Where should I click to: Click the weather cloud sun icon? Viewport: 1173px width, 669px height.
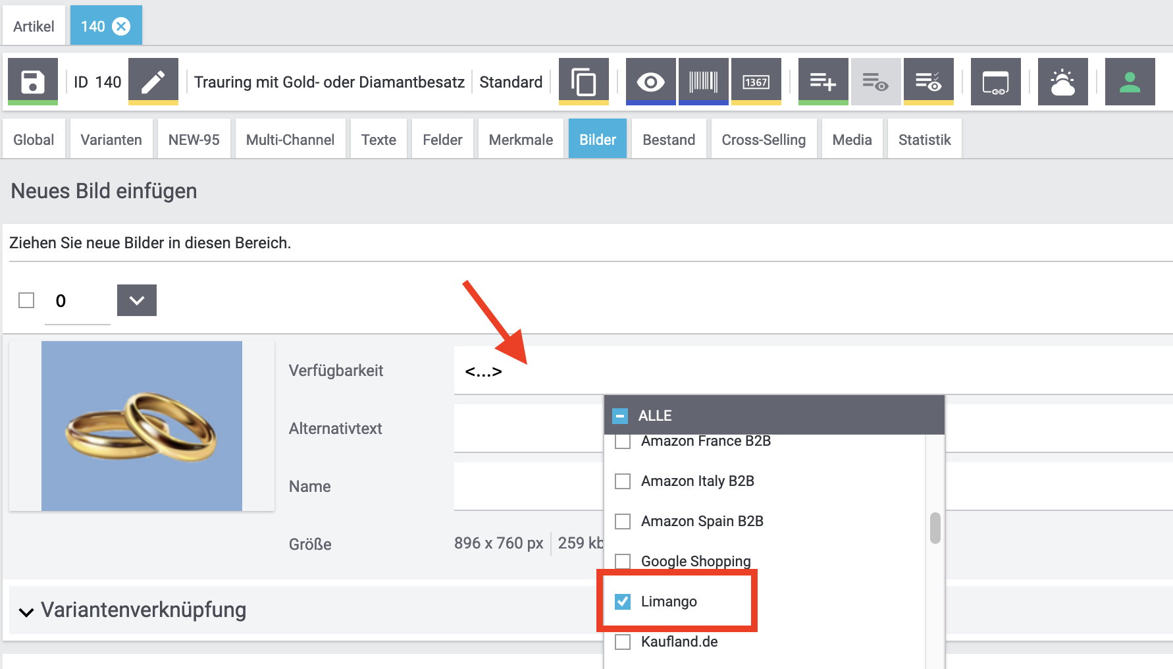point(1062,82)
